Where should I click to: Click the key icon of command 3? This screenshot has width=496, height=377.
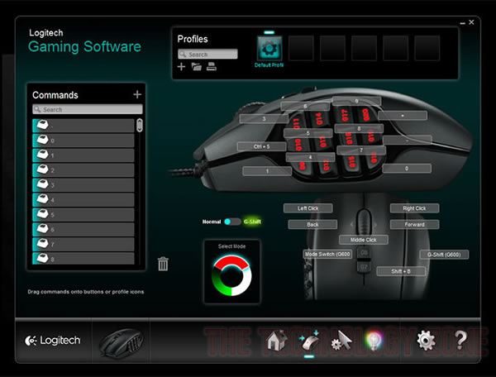(42, 184)
